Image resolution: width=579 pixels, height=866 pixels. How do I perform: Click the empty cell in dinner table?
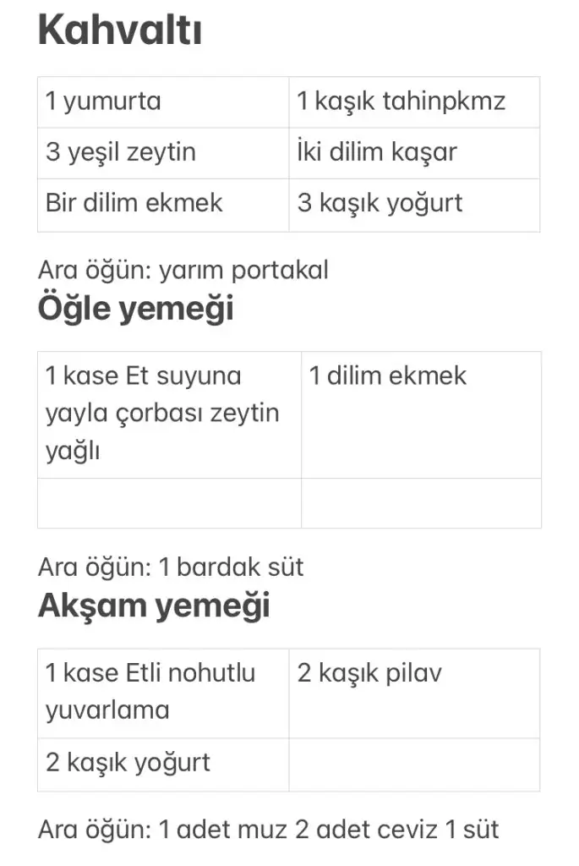[414, 765]
